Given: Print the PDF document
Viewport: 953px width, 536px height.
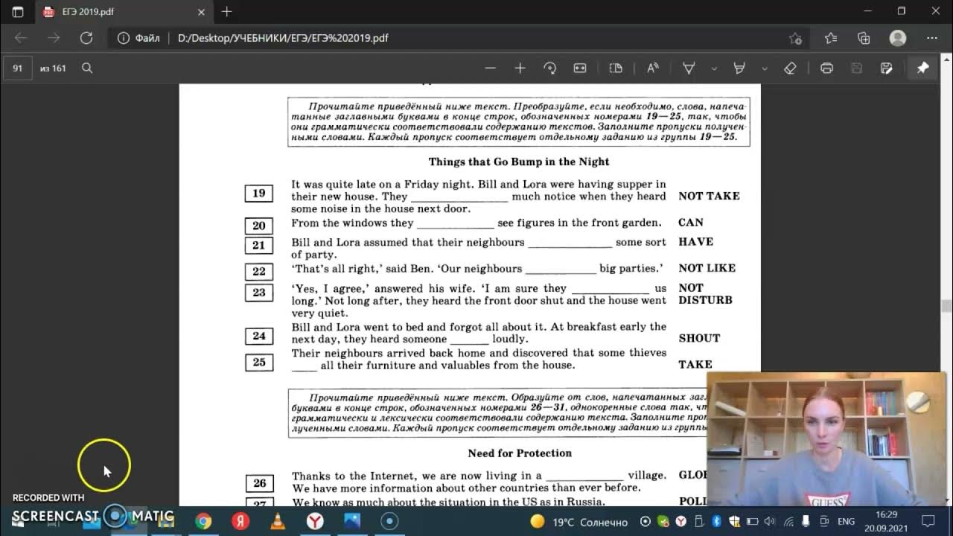Looking at the screenshot, I should (826, 68).
